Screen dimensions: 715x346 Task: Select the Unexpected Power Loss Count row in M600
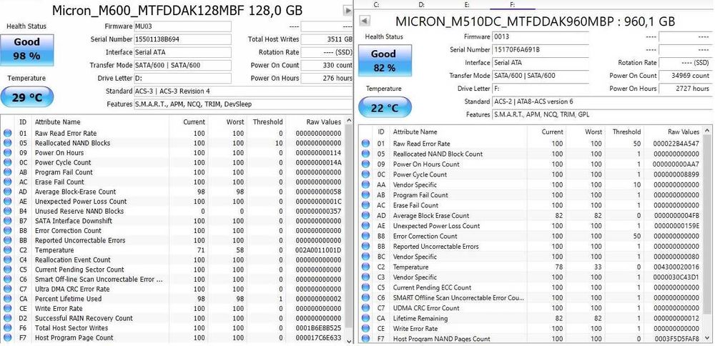172,202
